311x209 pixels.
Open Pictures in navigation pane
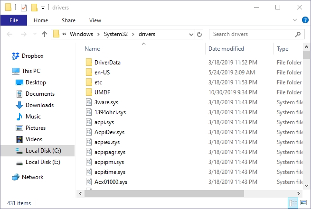point(36,128)
